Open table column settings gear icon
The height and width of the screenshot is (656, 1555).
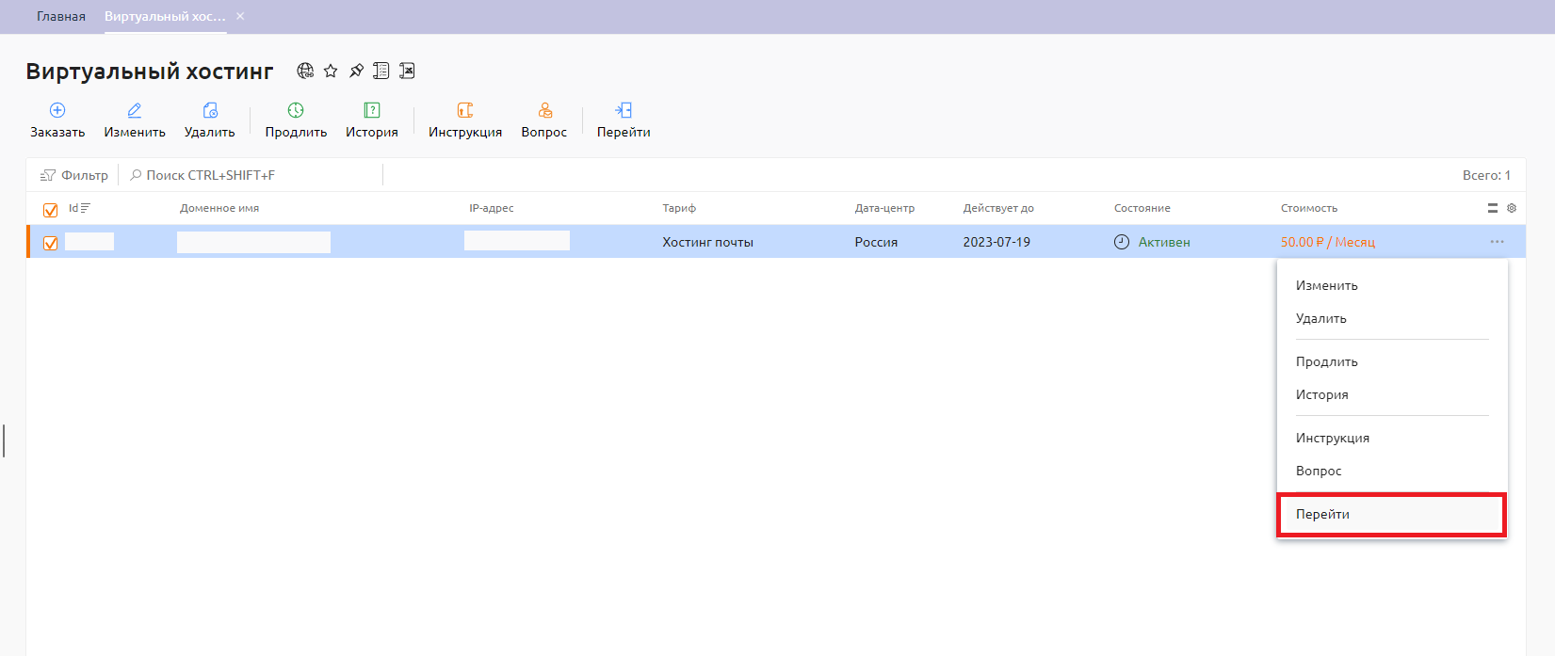(x=1512, y=208)
